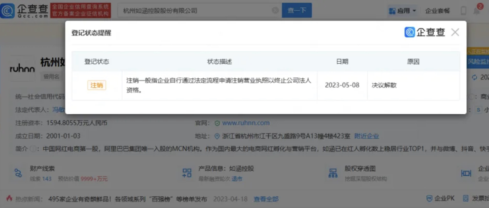Open the www.ruhnn.com website link
489x208 pixels.
246,123
